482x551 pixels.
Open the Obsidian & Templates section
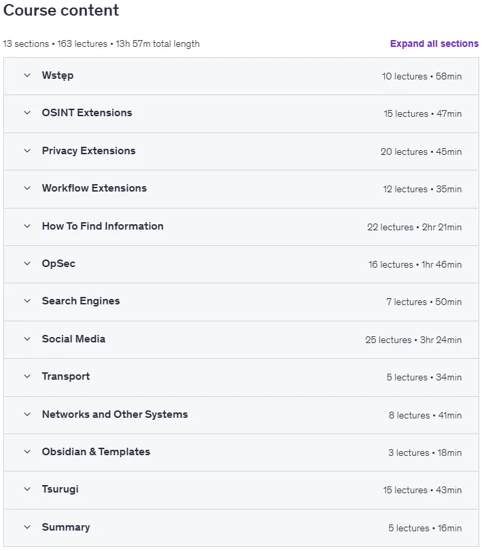tap(241, 452)
